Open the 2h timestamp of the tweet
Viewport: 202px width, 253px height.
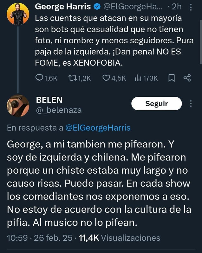[x=177, y=7]
